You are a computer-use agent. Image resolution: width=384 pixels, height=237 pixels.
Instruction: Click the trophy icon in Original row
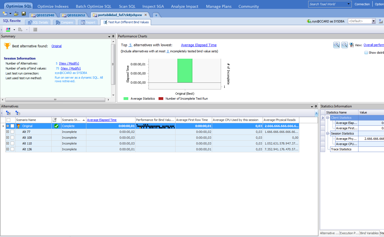click(19, 126)
